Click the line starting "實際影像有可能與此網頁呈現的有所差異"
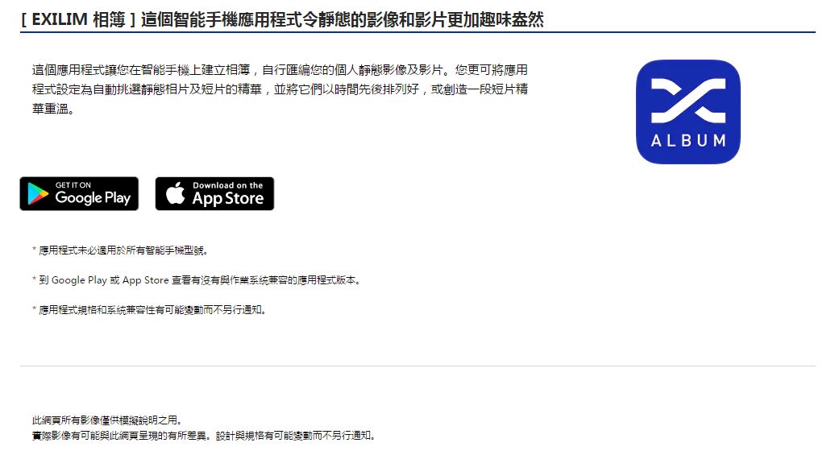This screenshot has width=831, height=451. point(204,436)
